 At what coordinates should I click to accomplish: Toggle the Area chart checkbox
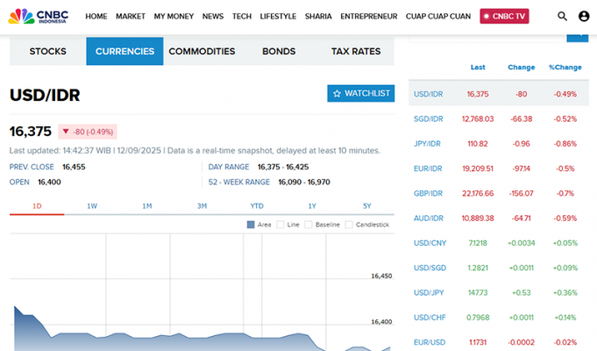pyautogui.click(x=252, y=225)
